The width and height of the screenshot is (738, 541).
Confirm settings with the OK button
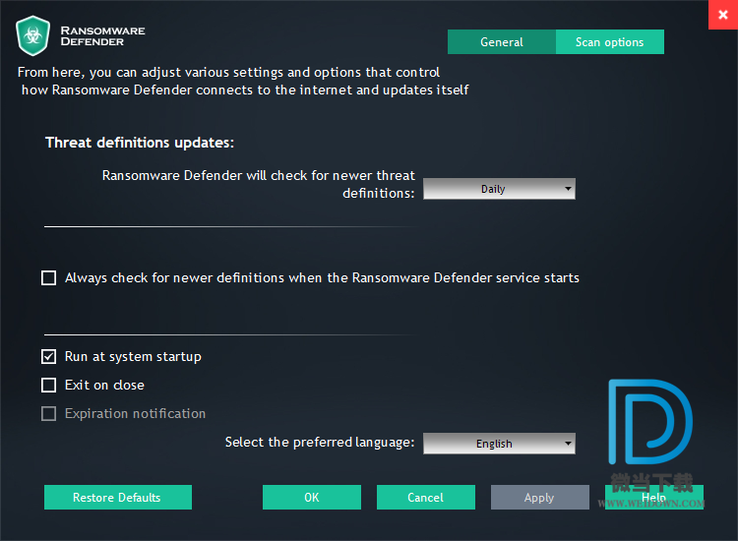point(312,498)
